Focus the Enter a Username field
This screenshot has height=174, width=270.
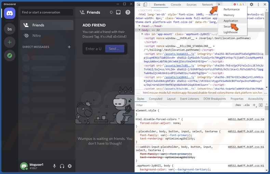pos(94,49)
